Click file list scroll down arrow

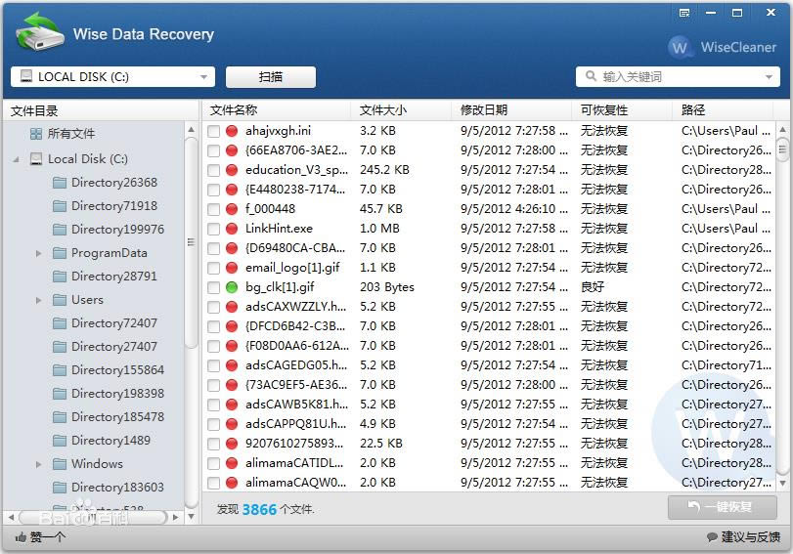[783, 483]
